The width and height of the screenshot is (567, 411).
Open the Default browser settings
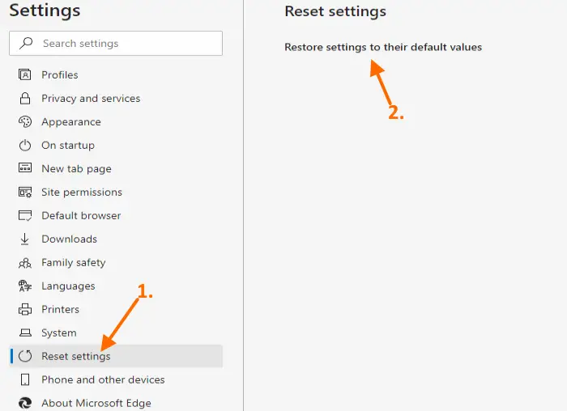pyautogui.click(x=81, y=216)
